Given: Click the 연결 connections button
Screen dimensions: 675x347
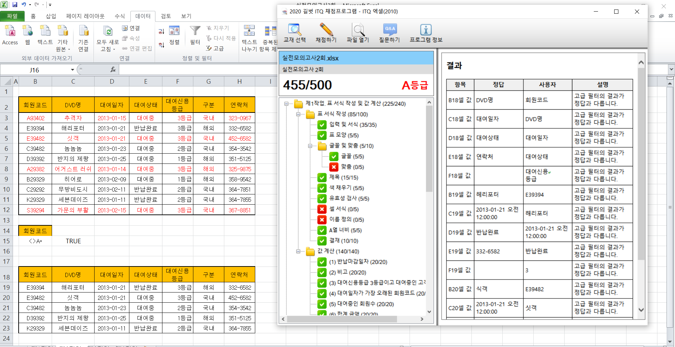Looking at the screenshot, I should (x=131, y=28).
